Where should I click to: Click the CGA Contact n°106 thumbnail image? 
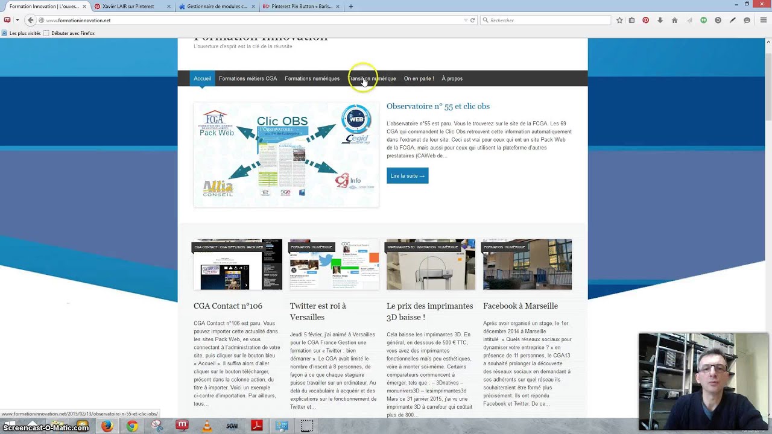pyautogui.click(x=238, y=265)
